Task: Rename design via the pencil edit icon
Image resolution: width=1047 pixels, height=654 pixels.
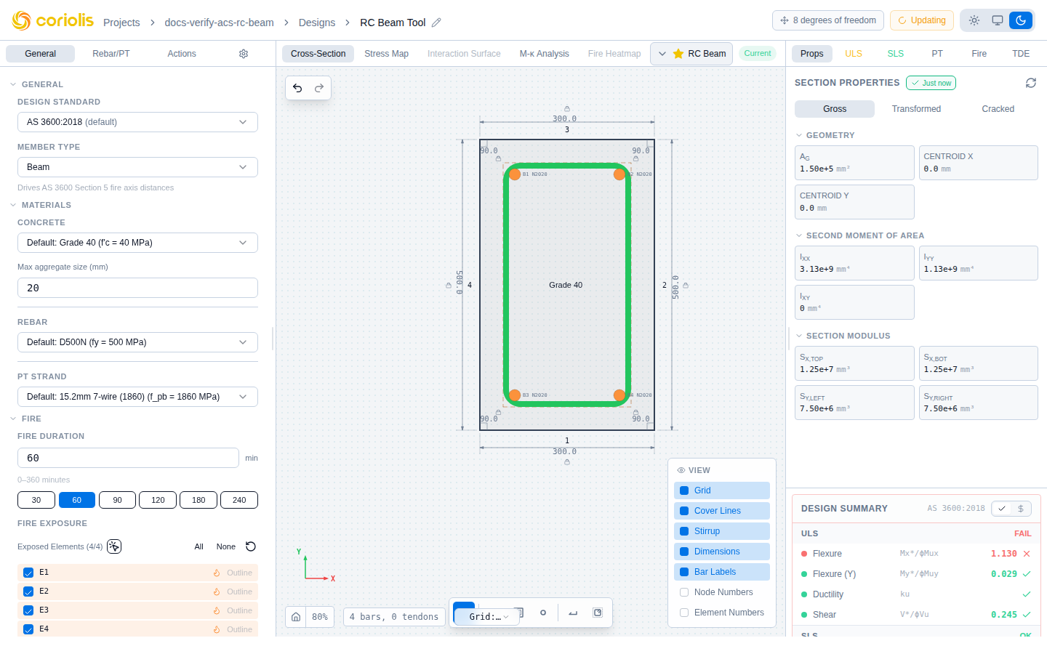Action: (436, 23)
